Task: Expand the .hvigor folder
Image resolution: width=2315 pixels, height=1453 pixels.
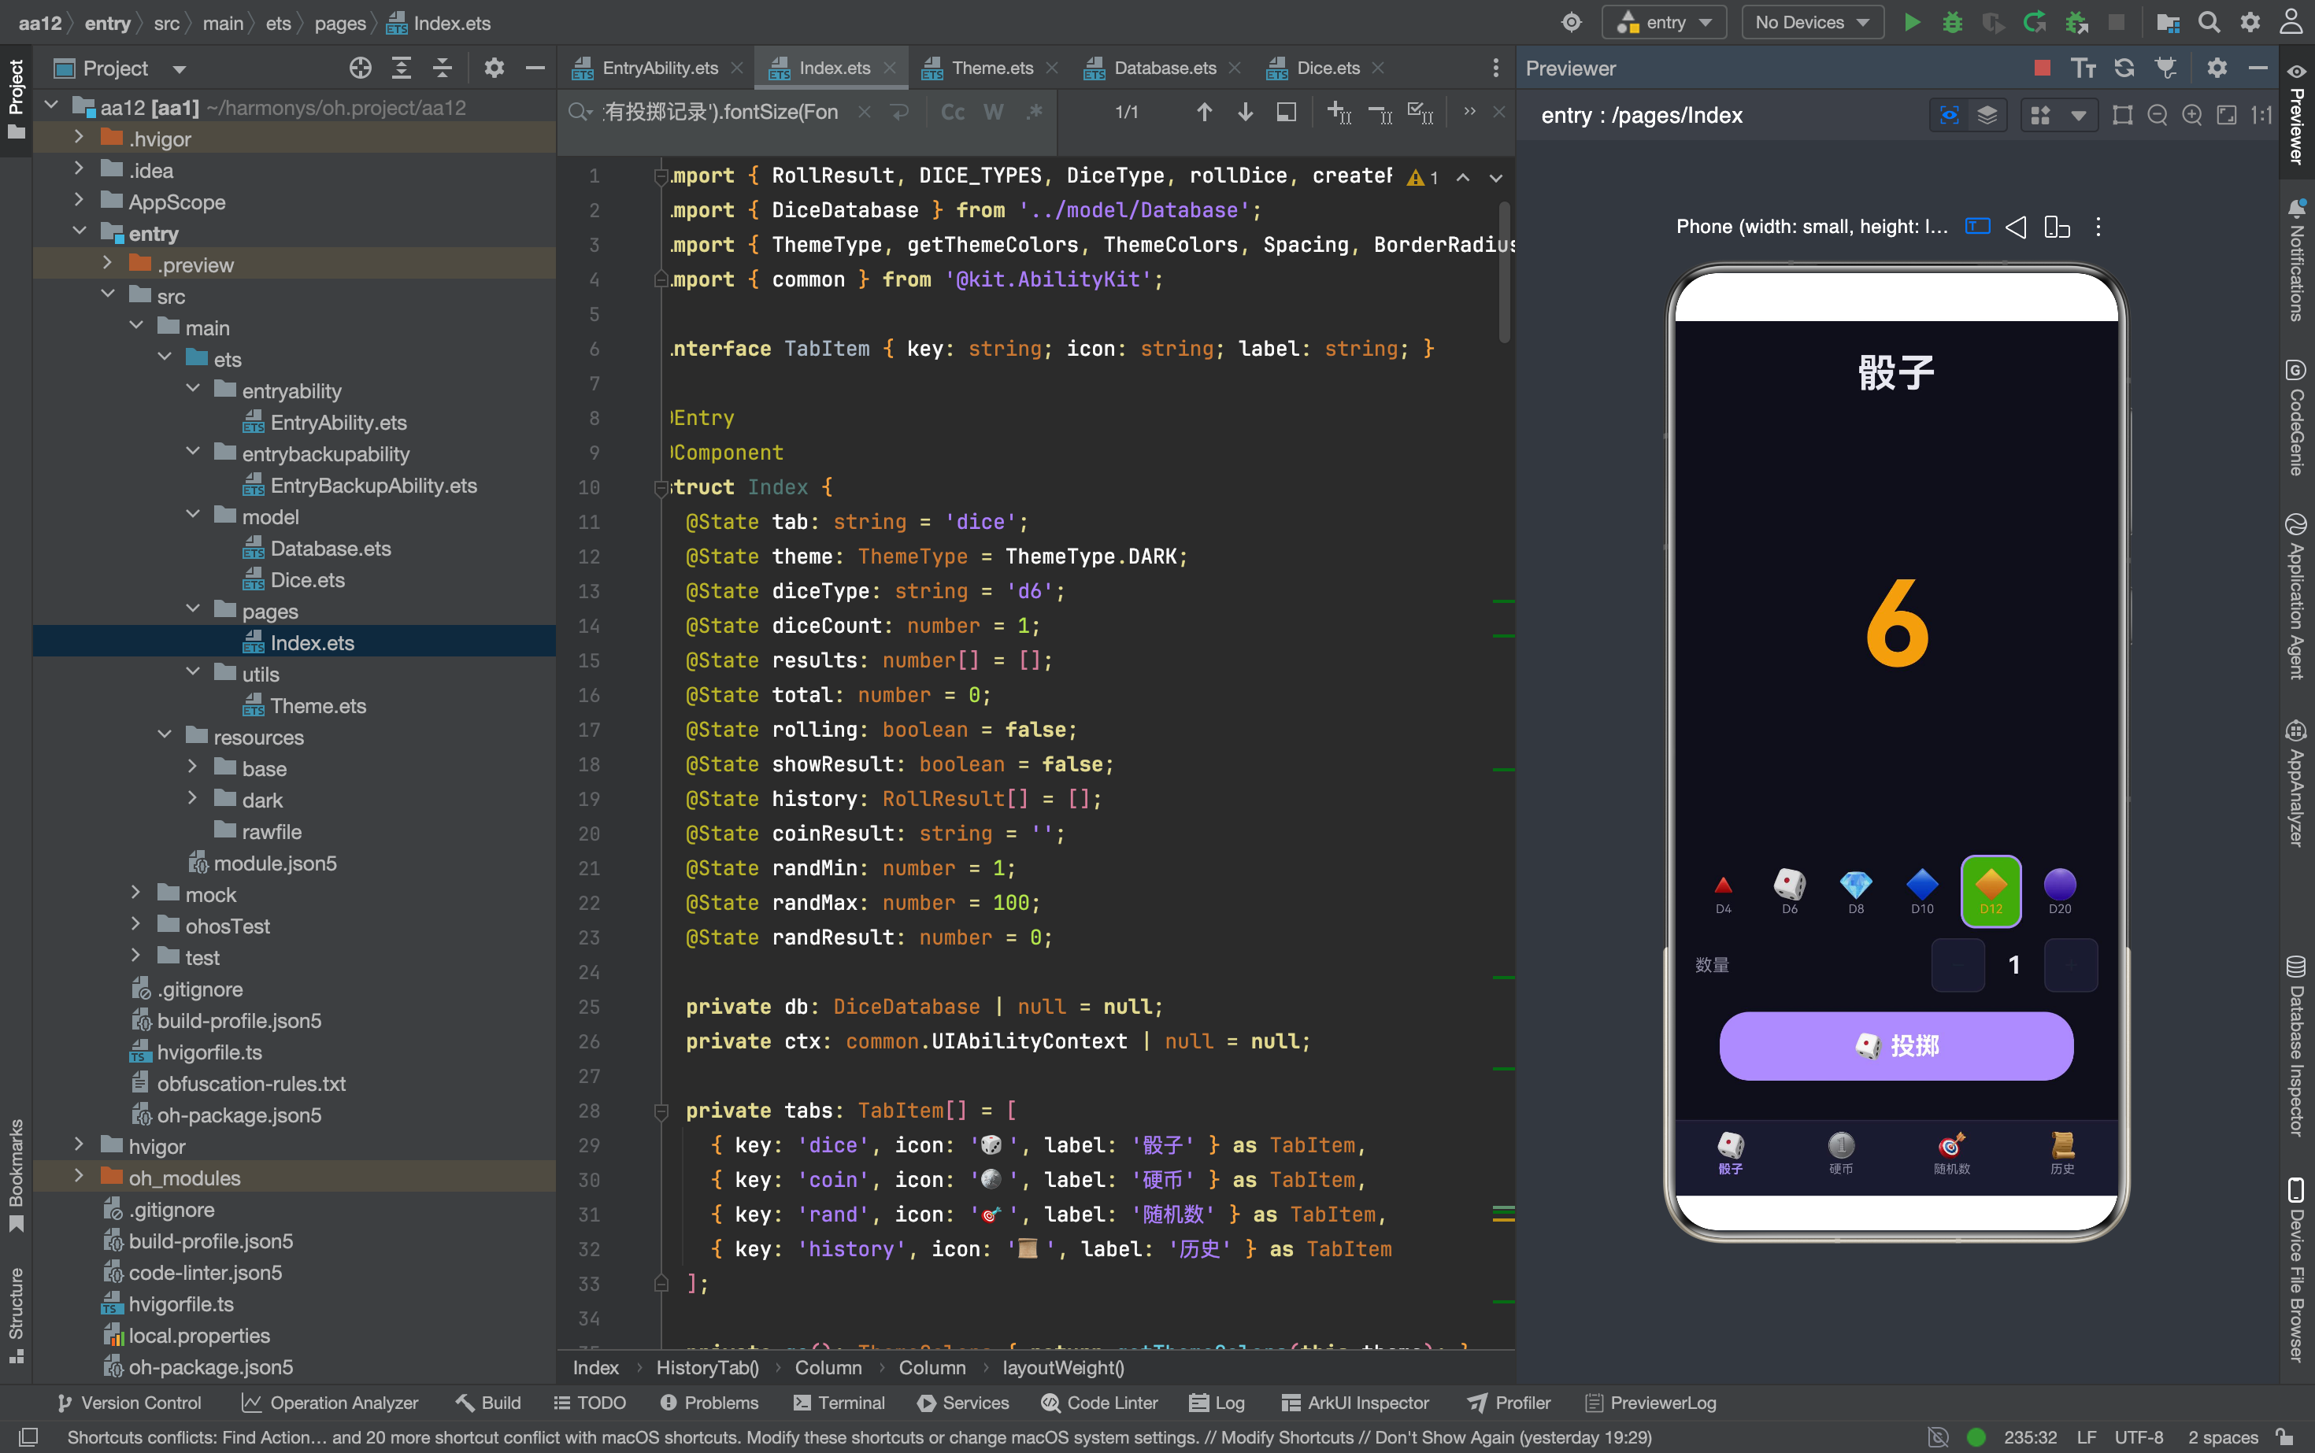Action: (x=79, y=139)
